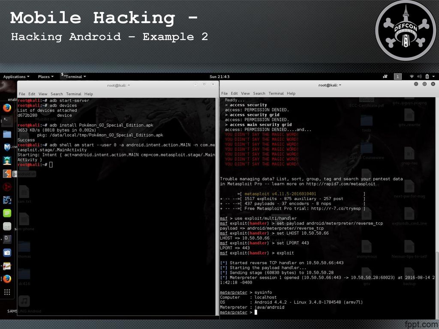Open the gray tweak-tool icon in the dock
Image resolution: width=439 pixels, height=329 pixels.
(x=7, y=226)
